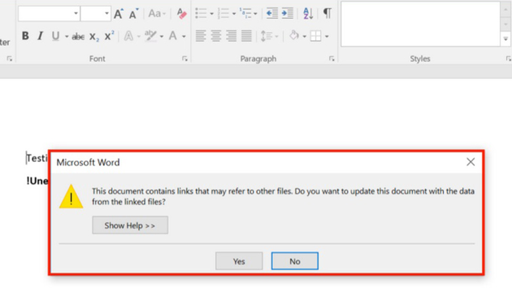Image resolution: width=512 pixels, height=288 pixels.
Task: Click the Styles gallery box
Action: 420,24
